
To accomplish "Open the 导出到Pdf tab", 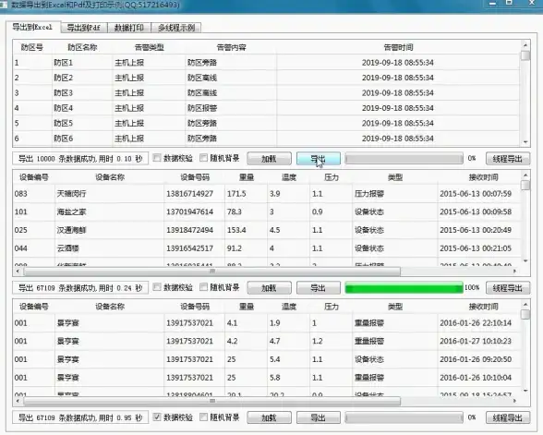I will click(84, 28).
